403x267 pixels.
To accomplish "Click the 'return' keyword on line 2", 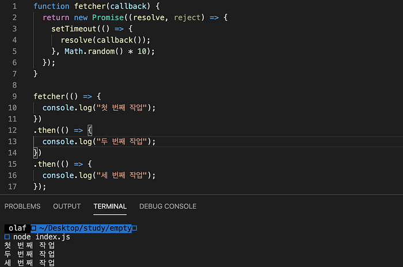I will (x=56, y=17).
